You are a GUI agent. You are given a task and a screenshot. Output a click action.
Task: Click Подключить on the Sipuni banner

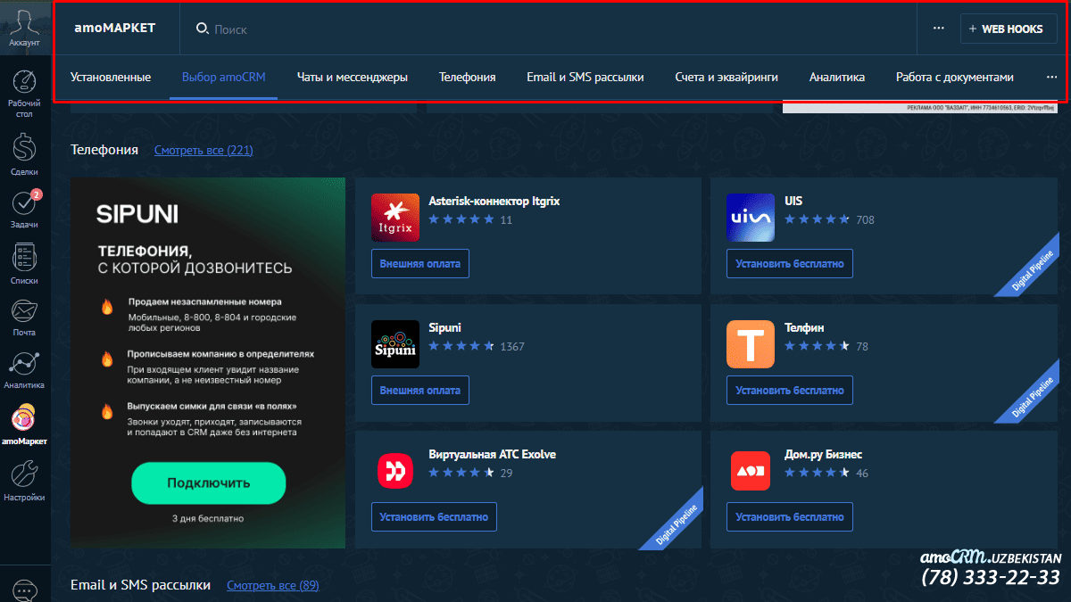coord(209,483)
